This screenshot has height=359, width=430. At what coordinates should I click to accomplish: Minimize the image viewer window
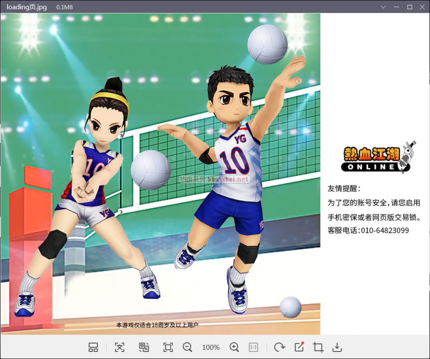(x=397, y=7)
